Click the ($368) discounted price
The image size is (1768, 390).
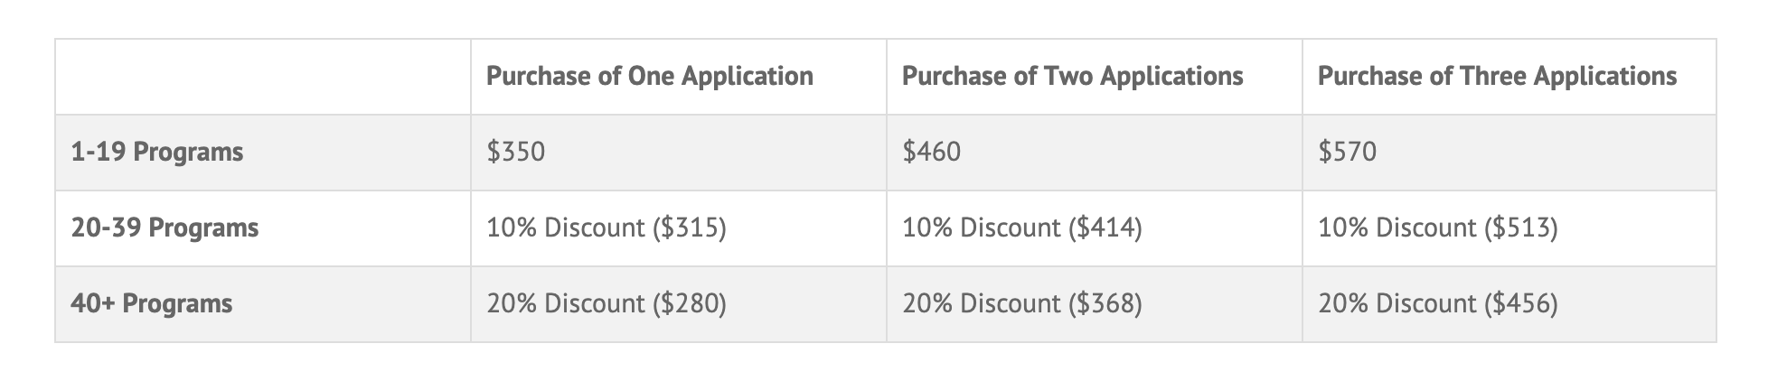click(1105, 303)
